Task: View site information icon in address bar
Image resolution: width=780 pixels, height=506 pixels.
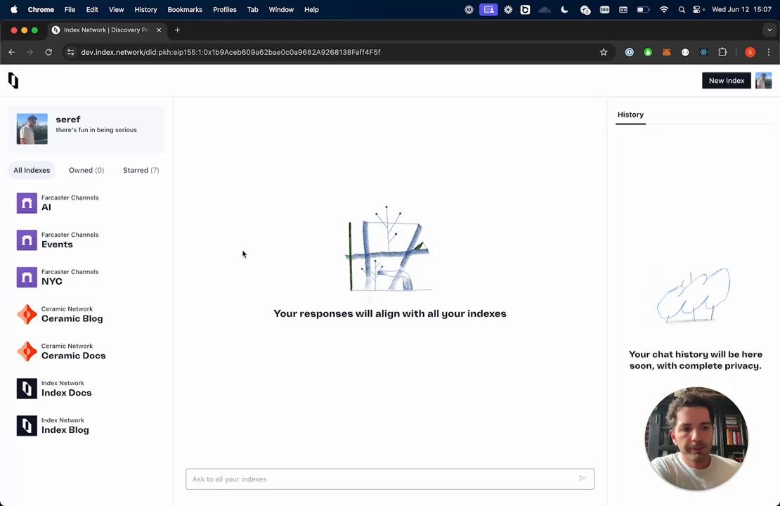Action: pos(71,52)
